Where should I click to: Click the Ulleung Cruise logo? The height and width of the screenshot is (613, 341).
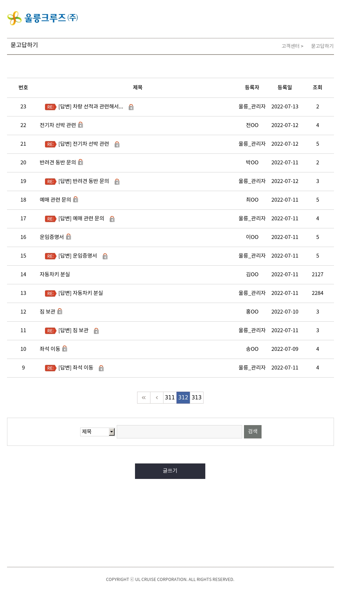click(43, 18)
